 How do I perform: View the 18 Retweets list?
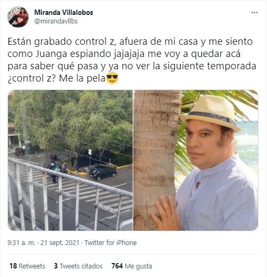(27, 266)
